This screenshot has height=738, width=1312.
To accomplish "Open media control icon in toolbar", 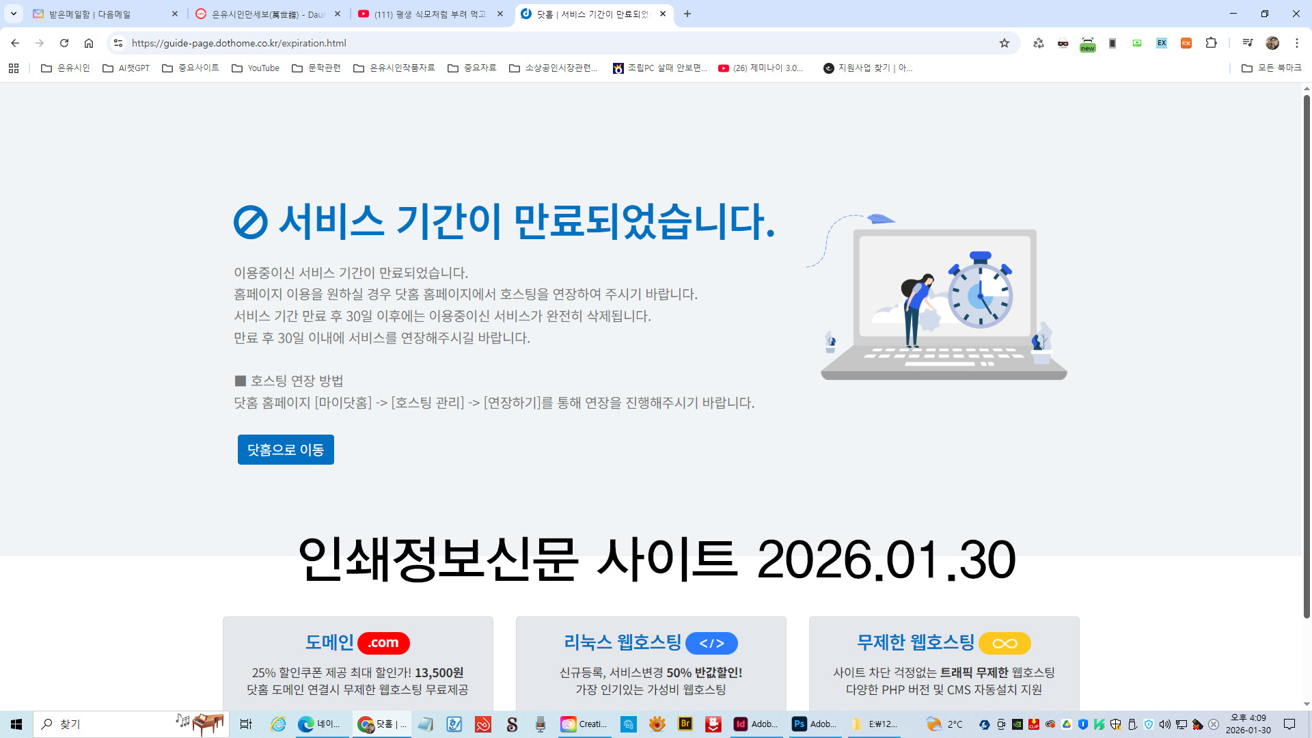I will click(1248, 43).
